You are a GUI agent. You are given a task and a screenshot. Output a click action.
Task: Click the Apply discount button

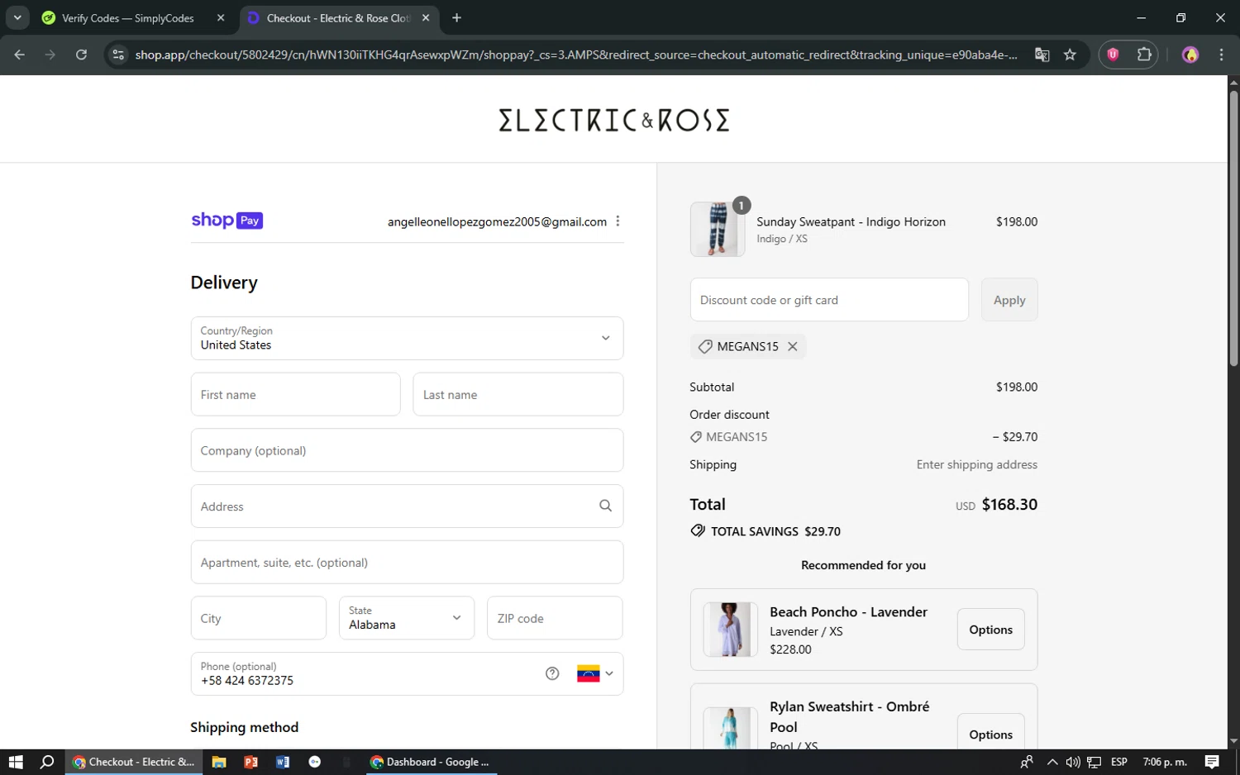tap(1009, 299)
